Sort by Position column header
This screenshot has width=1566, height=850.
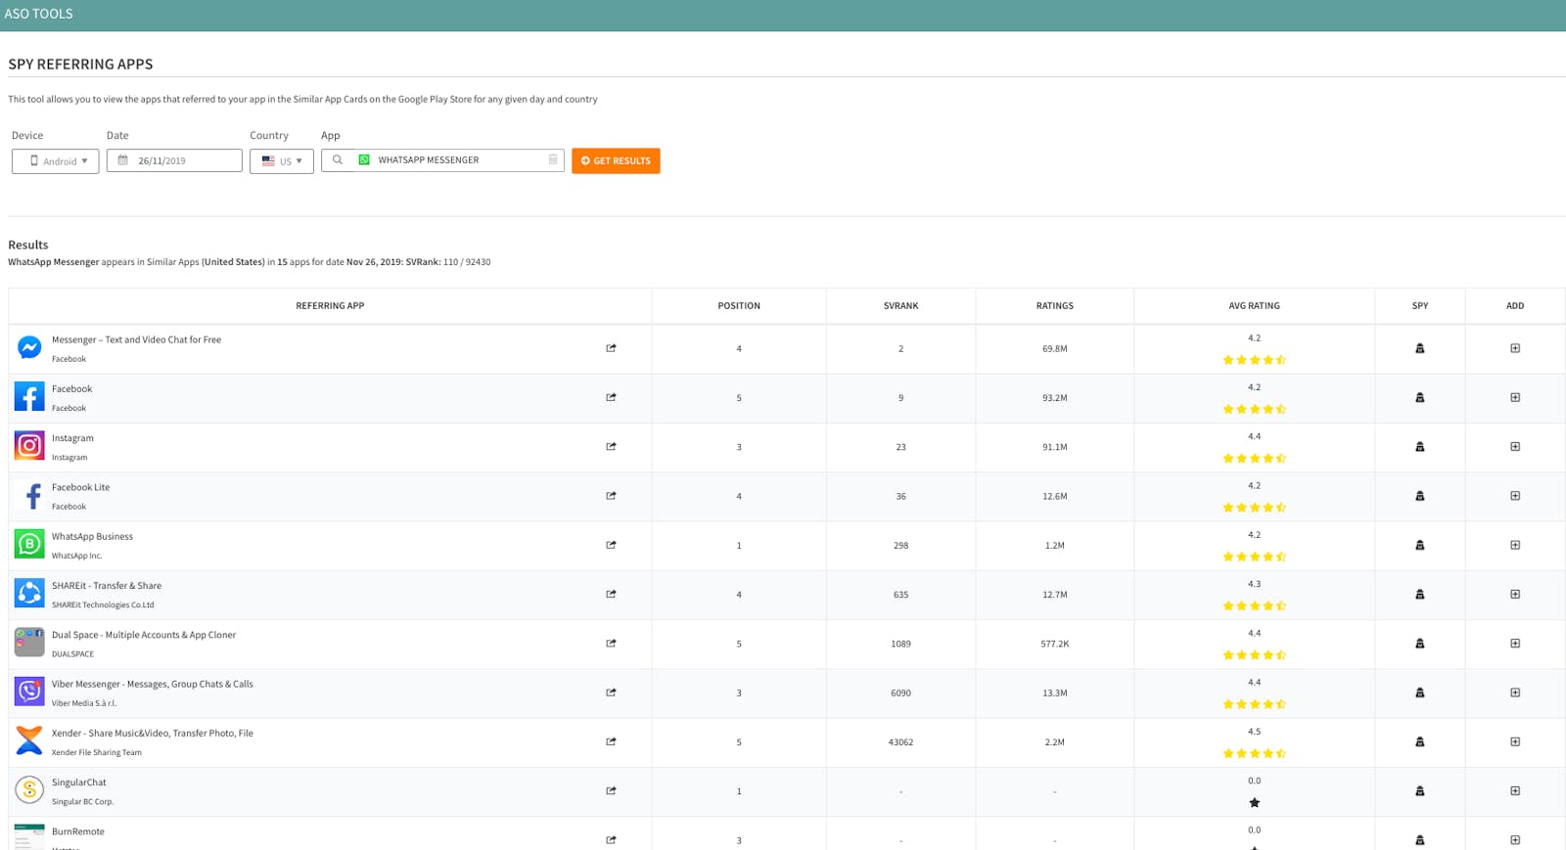coord(739,306)
